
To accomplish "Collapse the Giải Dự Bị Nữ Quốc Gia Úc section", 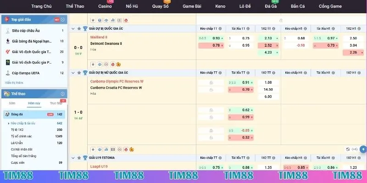I will (73, 73).
